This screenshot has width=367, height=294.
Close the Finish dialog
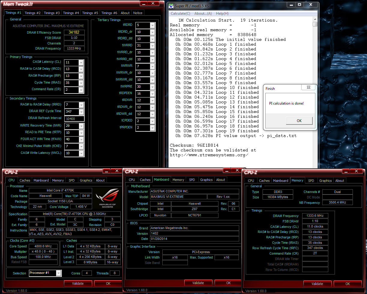(x=308, y=87)
